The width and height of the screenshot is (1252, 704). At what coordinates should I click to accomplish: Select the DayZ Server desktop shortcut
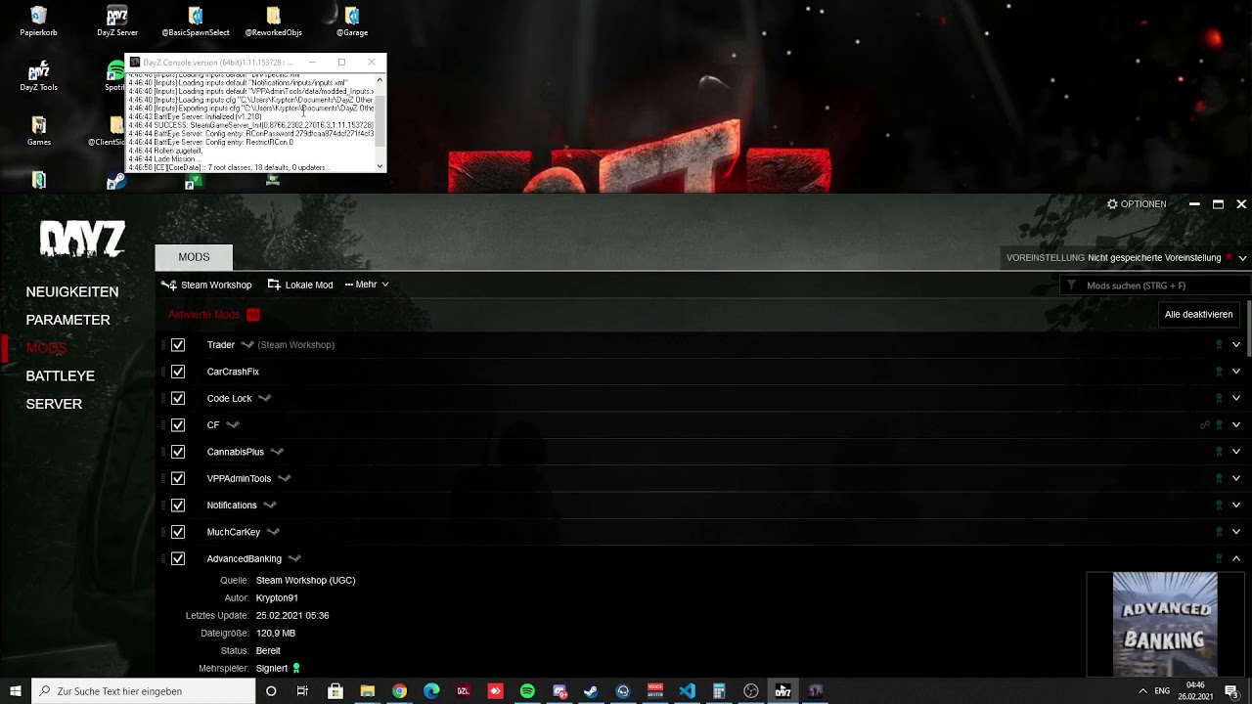pos(117,22)
